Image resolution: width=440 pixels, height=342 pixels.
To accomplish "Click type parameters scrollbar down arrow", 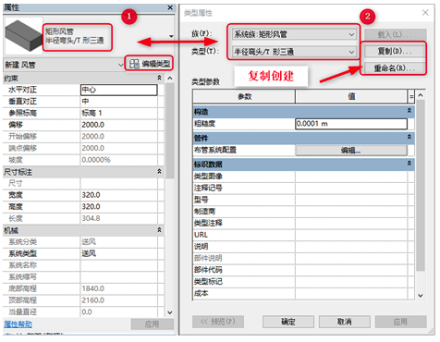I will point(421,295).
